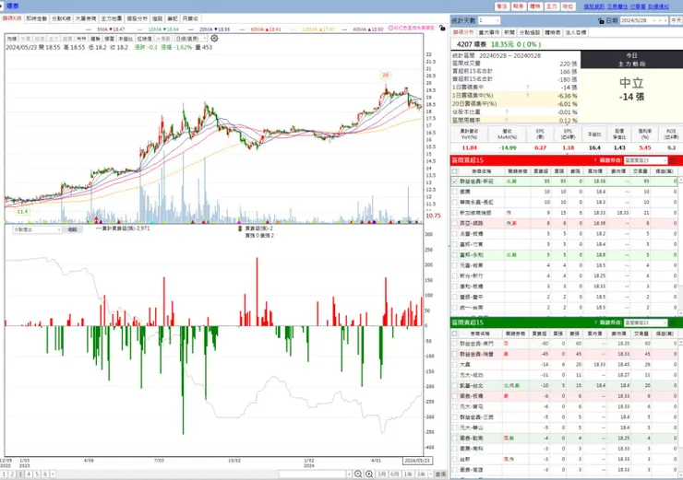Switch to the 重大事件 tab
The image size is (683, 480).
[x=489, y=32]
